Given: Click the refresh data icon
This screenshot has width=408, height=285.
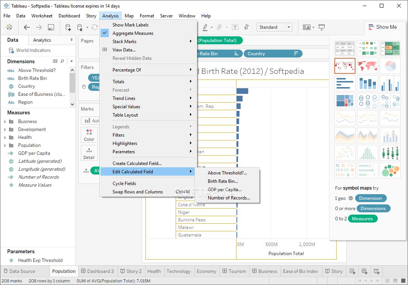Looking at the screenshot, I should [95, 27].
